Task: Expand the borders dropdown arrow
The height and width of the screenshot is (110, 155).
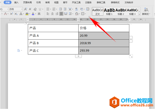Action: tap(85, 14)
